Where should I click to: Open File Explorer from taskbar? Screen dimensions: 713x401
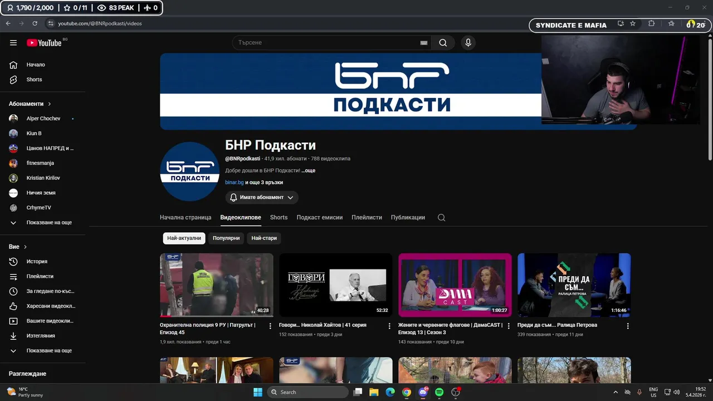click(x=374, y=392)
